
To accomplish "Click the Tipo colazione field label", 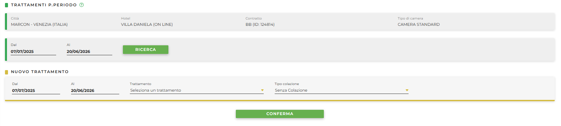I will 287,84.
